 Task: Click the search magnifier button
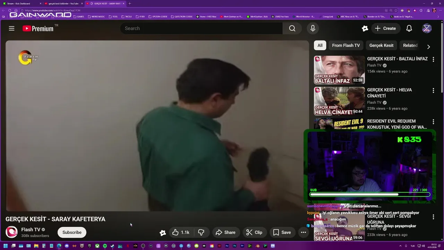[292, 28]
